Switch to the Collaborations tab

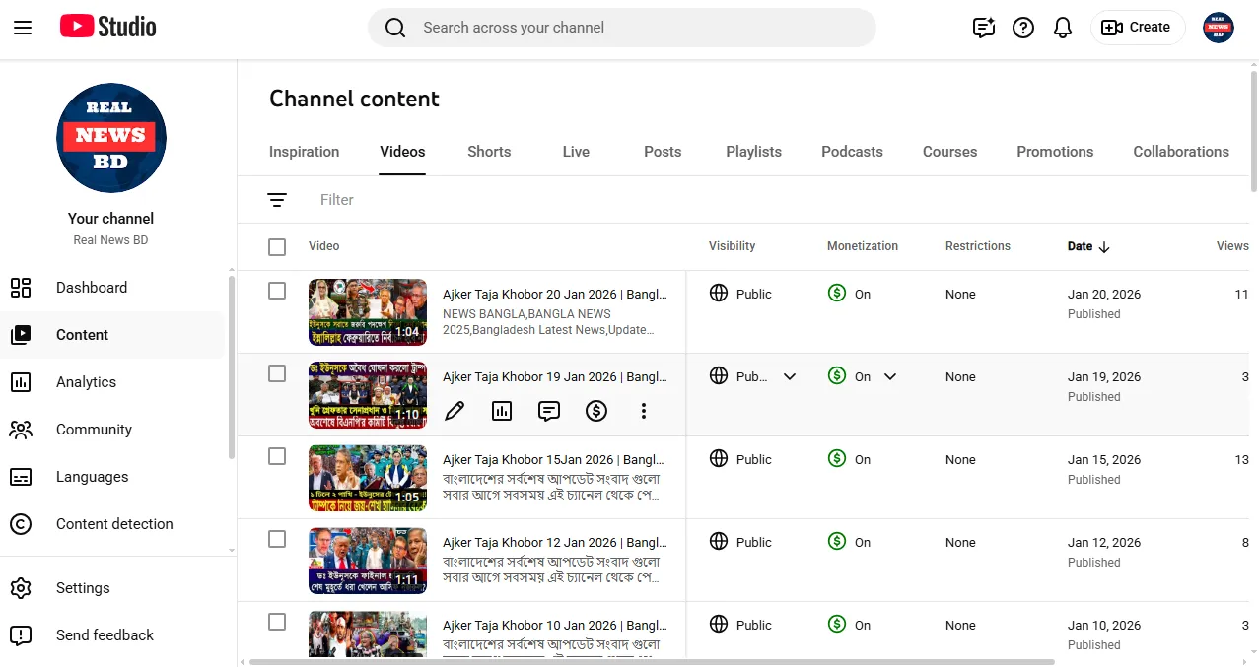1181,152
